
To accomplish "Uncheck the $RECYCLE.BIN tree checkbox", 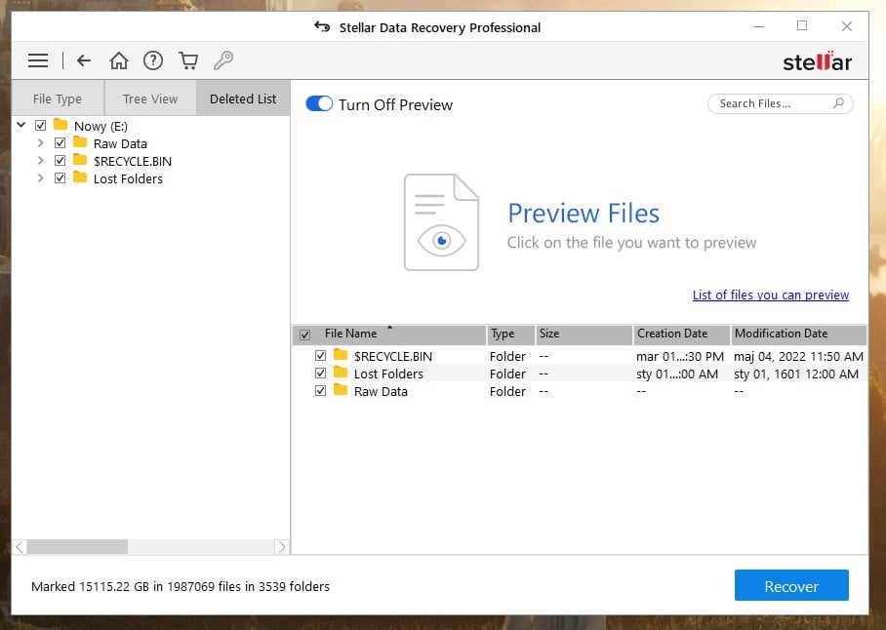I will pos(60,160).
